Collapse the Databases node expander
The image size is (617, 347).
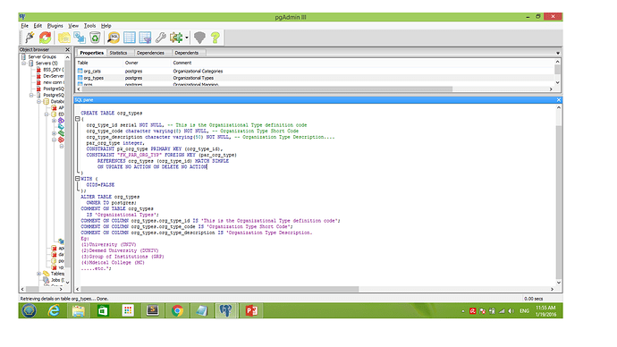39,101
